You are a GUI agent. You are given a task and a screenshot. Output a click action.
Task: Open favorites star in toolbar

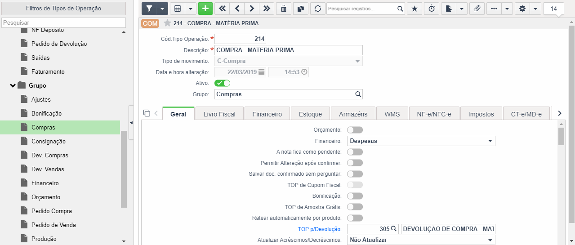click(415, 9)
